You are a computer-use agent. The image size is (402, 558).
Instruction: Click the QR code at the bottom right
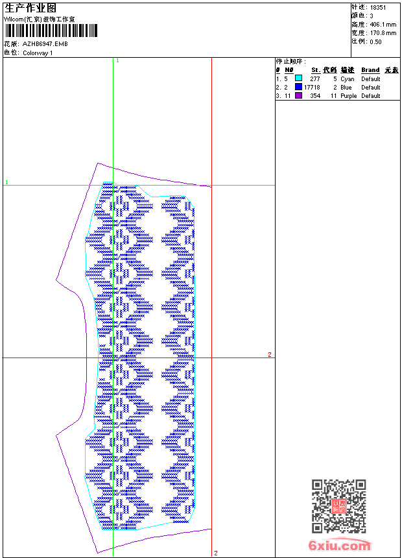coord(338,505)
